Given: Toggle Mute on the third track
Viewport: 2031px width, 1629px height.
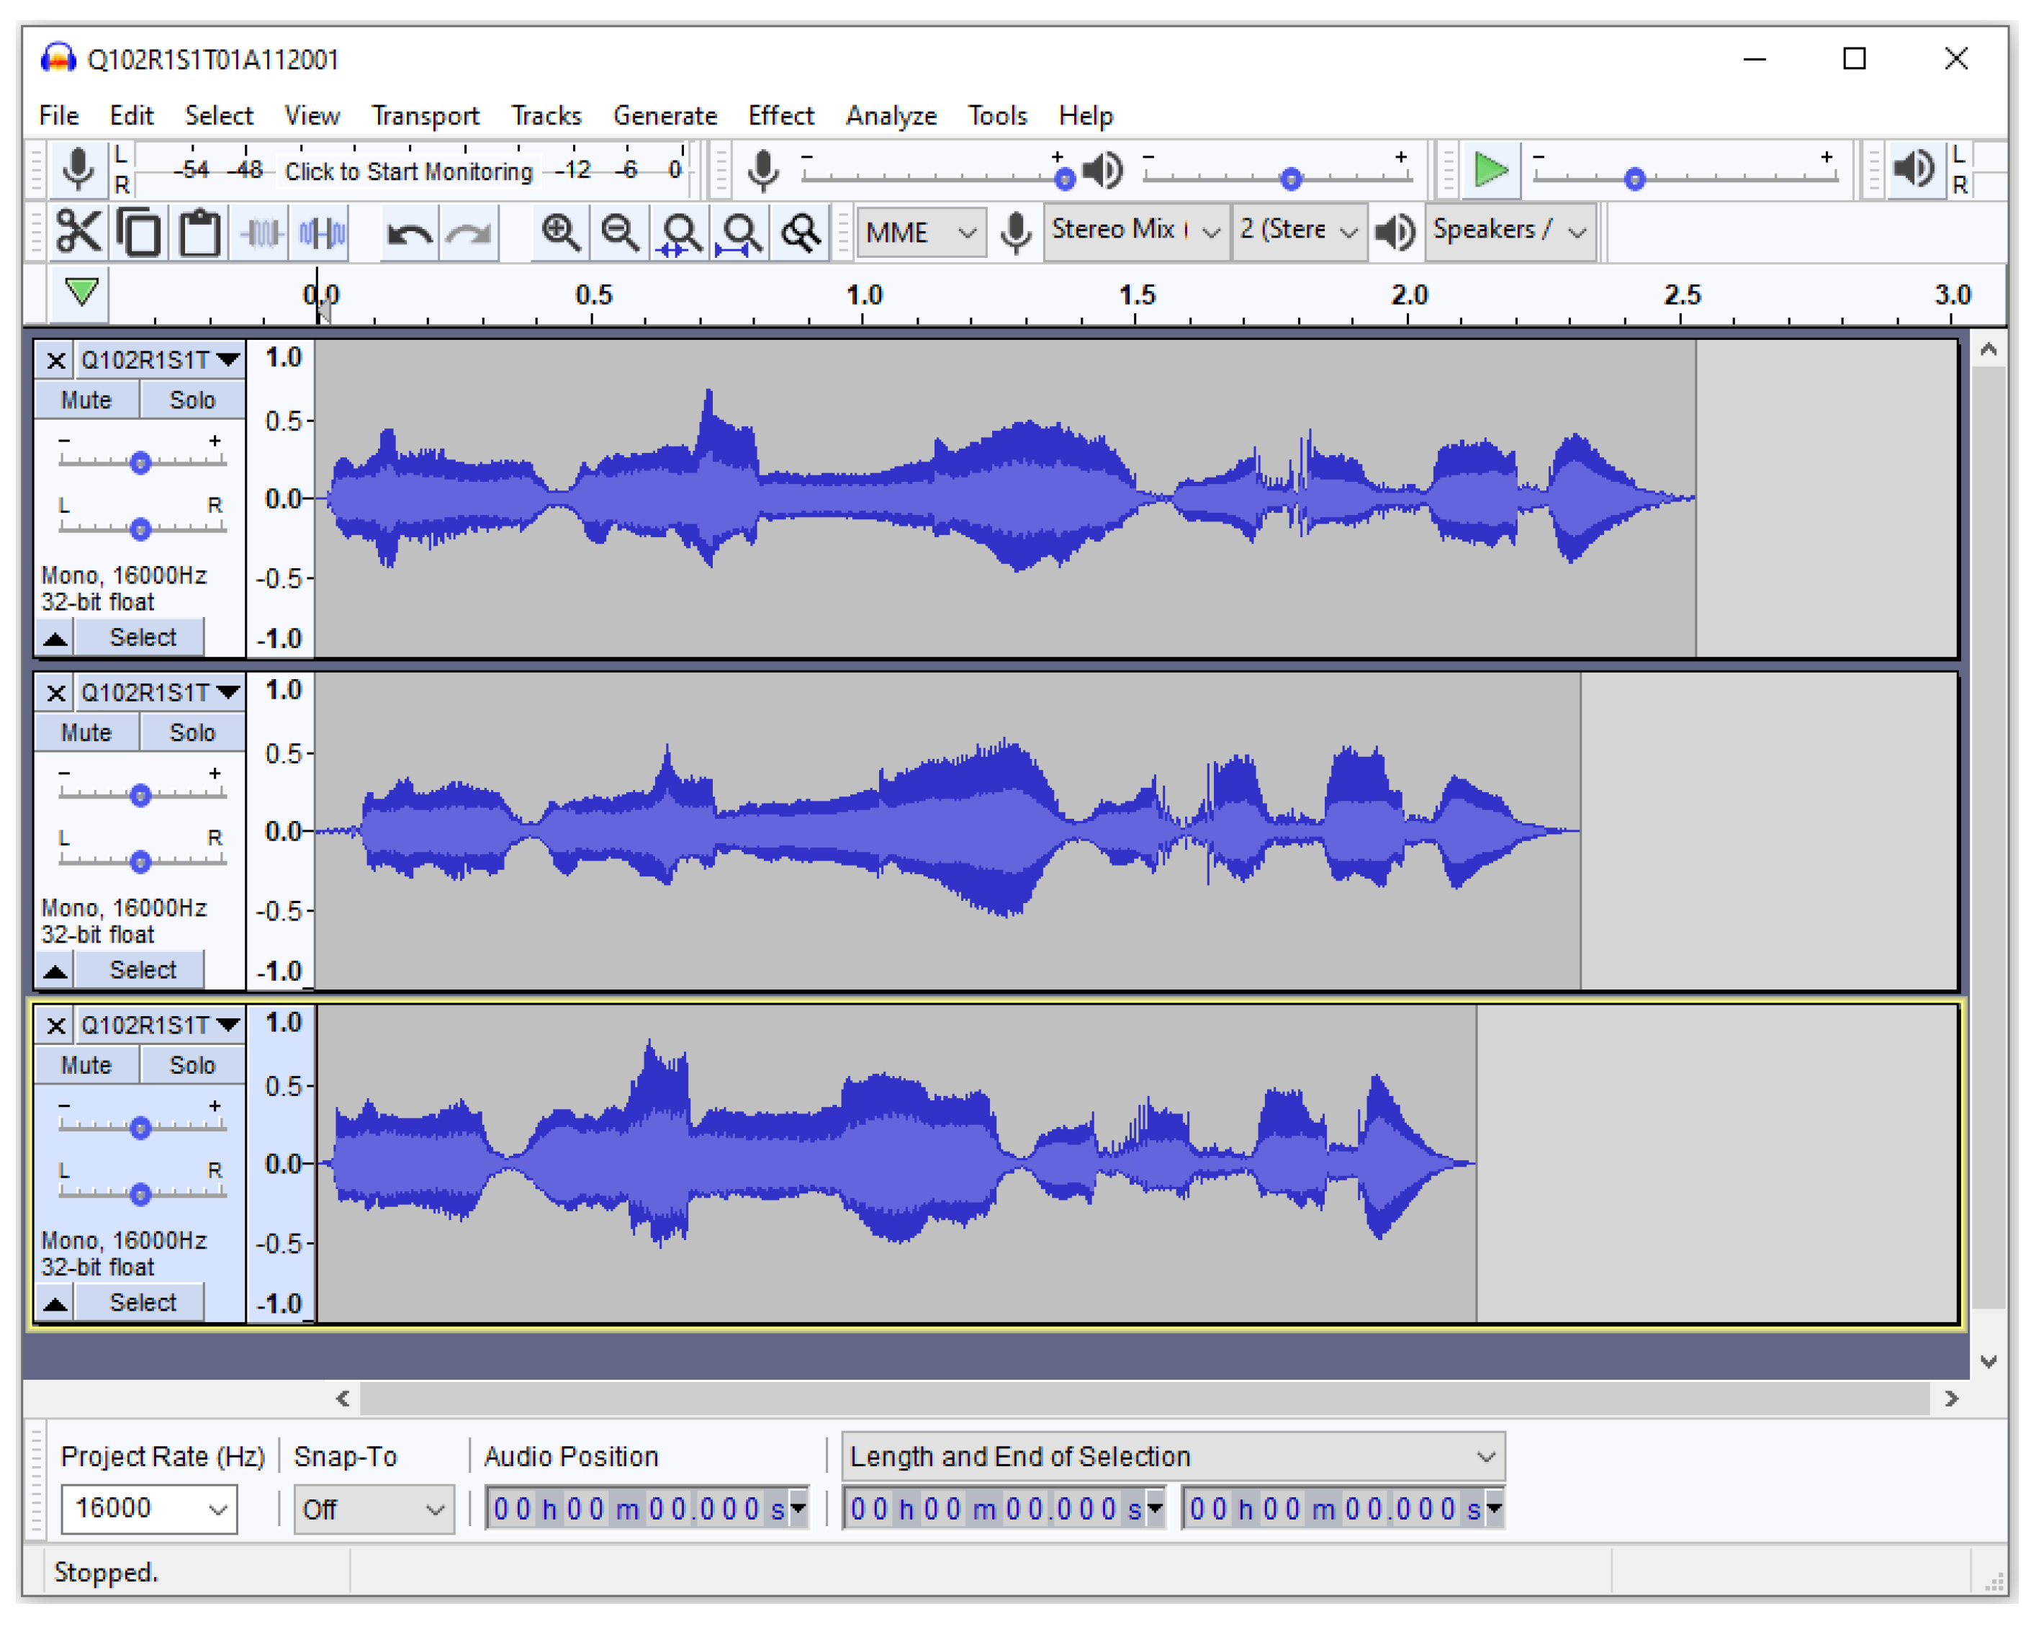Looking at the screenshot, I should (86, 1066).
